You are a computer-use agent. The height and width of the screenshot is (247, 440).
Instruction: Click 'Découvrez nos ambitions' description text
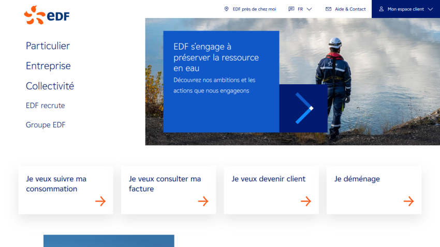(x=214, y=85)
